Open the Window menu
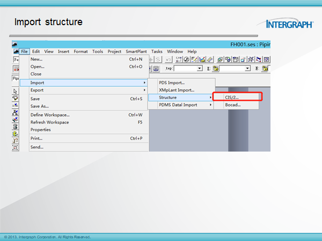Viewport: 322px width, 241px height. pyautogui.click(x=175, y=51)
